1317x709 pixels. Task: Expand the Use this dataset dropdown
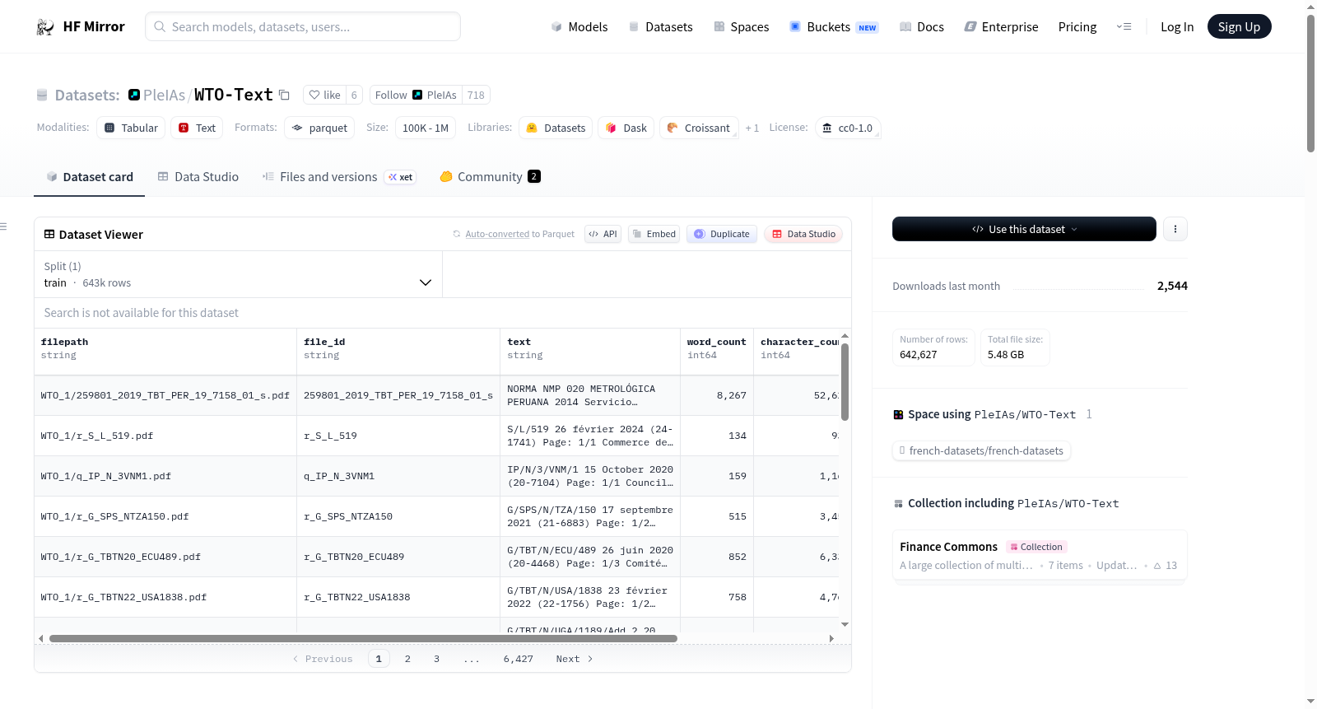1024,229
